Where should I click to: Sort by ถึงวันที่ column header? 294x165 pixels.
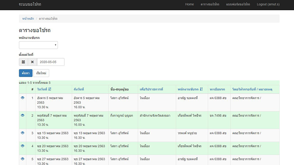[79, 89]
